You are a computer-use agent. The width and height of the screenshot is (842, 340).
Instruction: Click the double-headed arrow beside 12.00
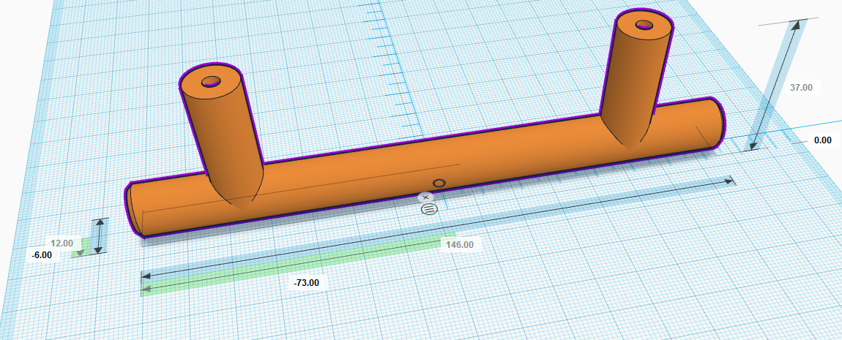pos(100,235)
